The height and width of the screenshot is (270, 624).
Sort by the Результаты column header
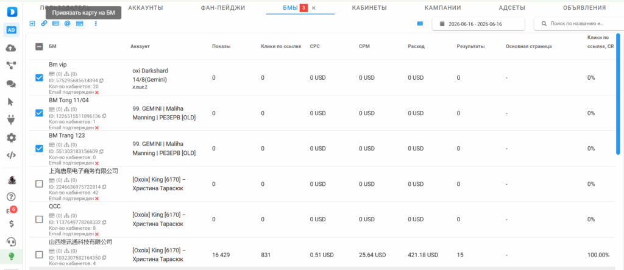click(471, 46)
